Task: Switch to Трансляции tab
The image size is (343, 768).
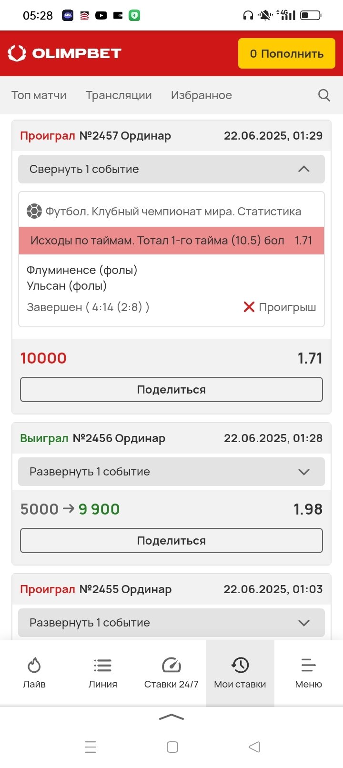Action: (119, 95)
